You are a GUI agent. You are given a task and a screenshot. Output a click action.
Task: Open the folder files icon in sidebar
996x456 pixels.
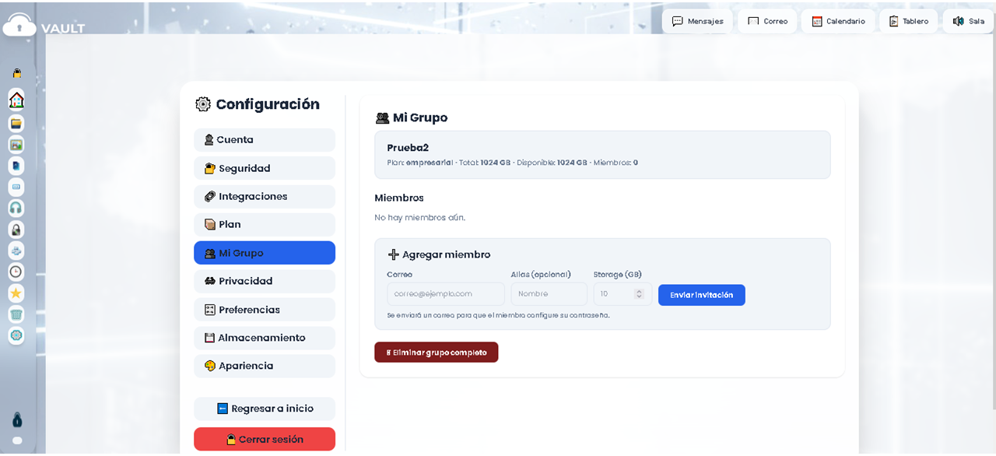click(16, 123)
